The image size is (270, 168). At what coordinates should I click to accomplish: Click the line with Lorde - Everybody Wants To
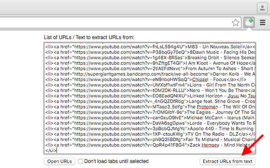[150, 123]
